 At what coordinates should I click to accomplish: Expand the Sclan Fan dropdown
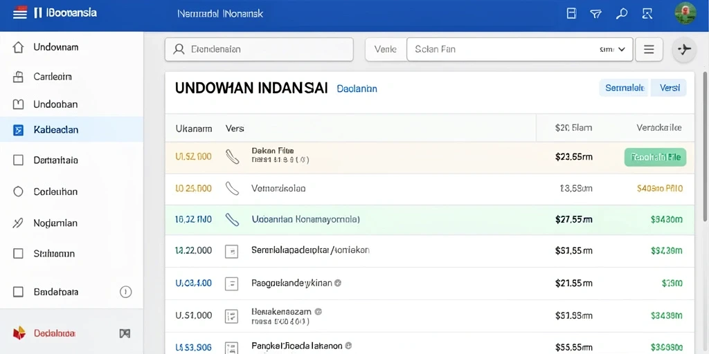pos(519,49)
